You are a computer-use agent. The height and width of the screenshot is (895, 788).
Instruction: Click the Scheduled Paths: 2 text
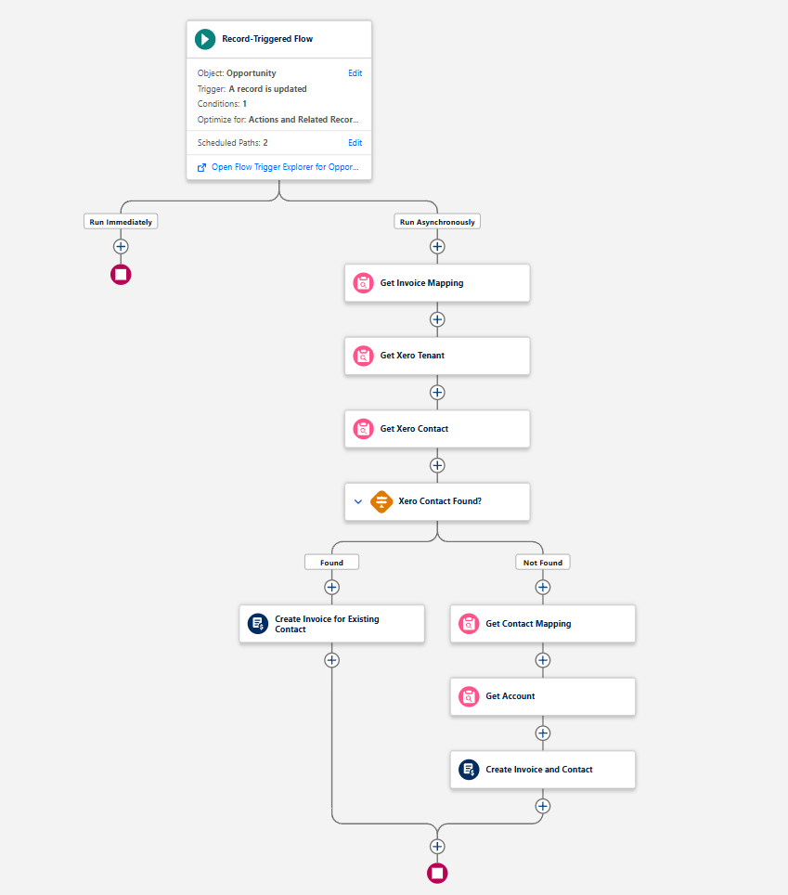point(232,143)
